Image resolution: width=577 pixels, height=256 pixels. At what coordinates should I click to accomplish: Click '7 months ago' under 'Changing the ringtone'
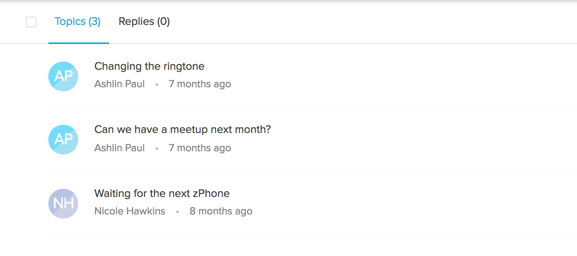tap(200, 84)
